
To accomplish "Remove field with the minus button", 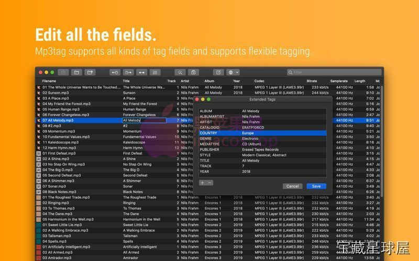I will coord(210,183).
